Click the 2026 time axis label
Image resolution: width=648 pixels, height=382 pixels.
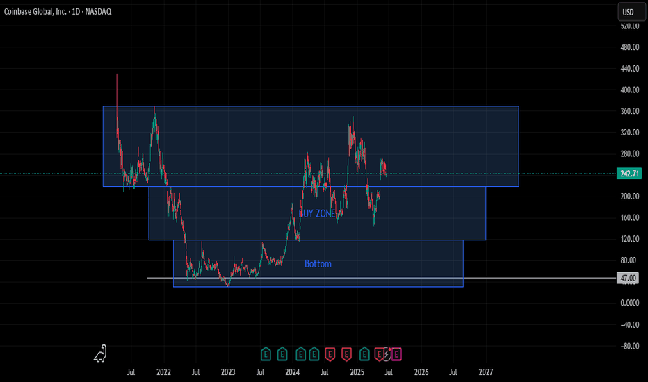point(421,372)
